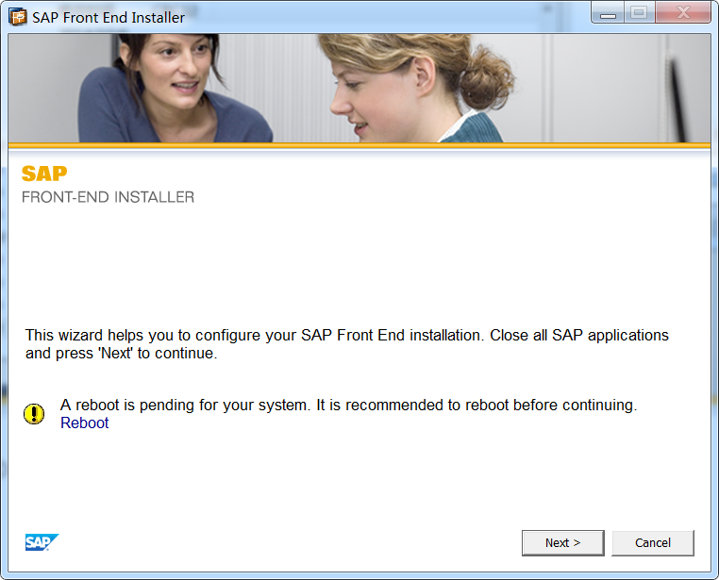The image size is (719, 580).
Task: Click the 'SAP Front End Installer' window title text
Action: (x=109, y=17)
